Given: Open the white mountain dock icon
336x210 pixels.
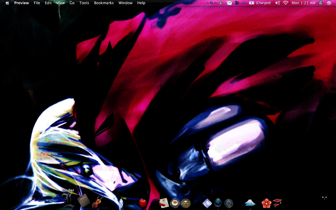Looking at the screenshot, I should click(250, 202).
